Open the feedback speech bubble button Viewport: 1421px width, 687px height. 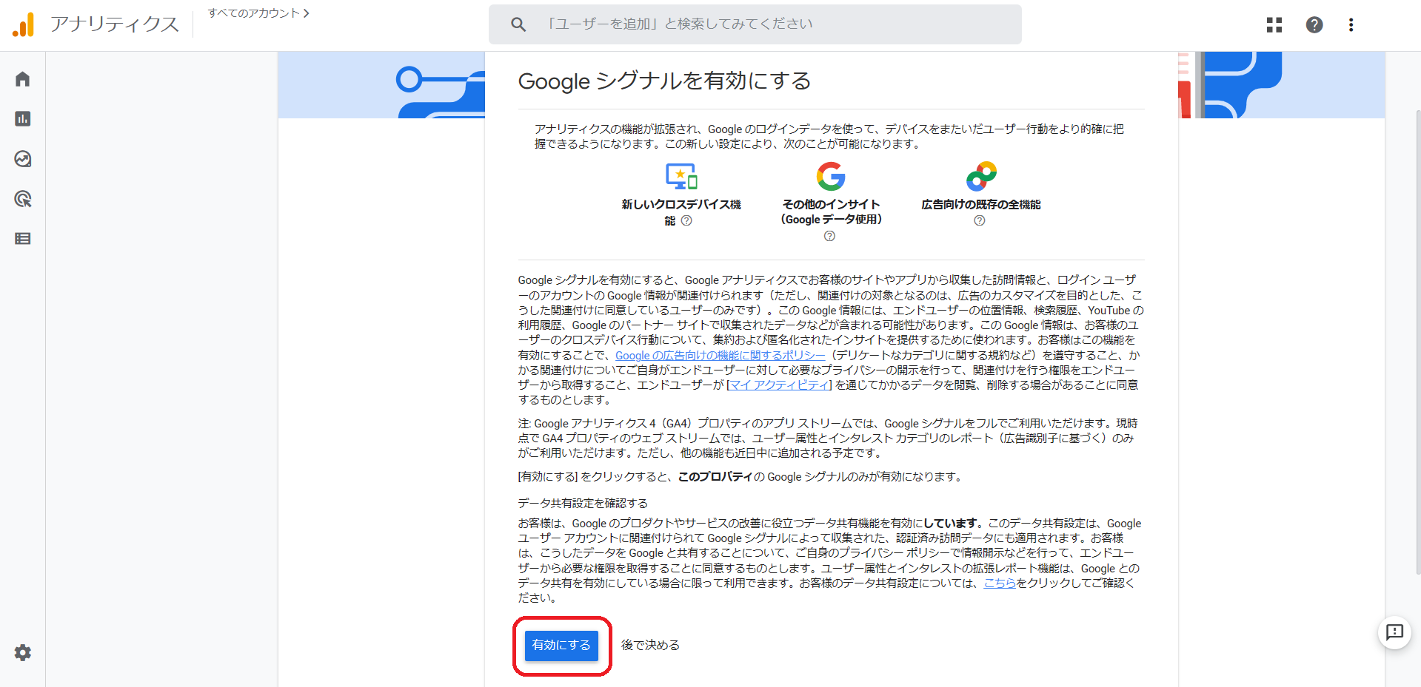point(1394,632)
